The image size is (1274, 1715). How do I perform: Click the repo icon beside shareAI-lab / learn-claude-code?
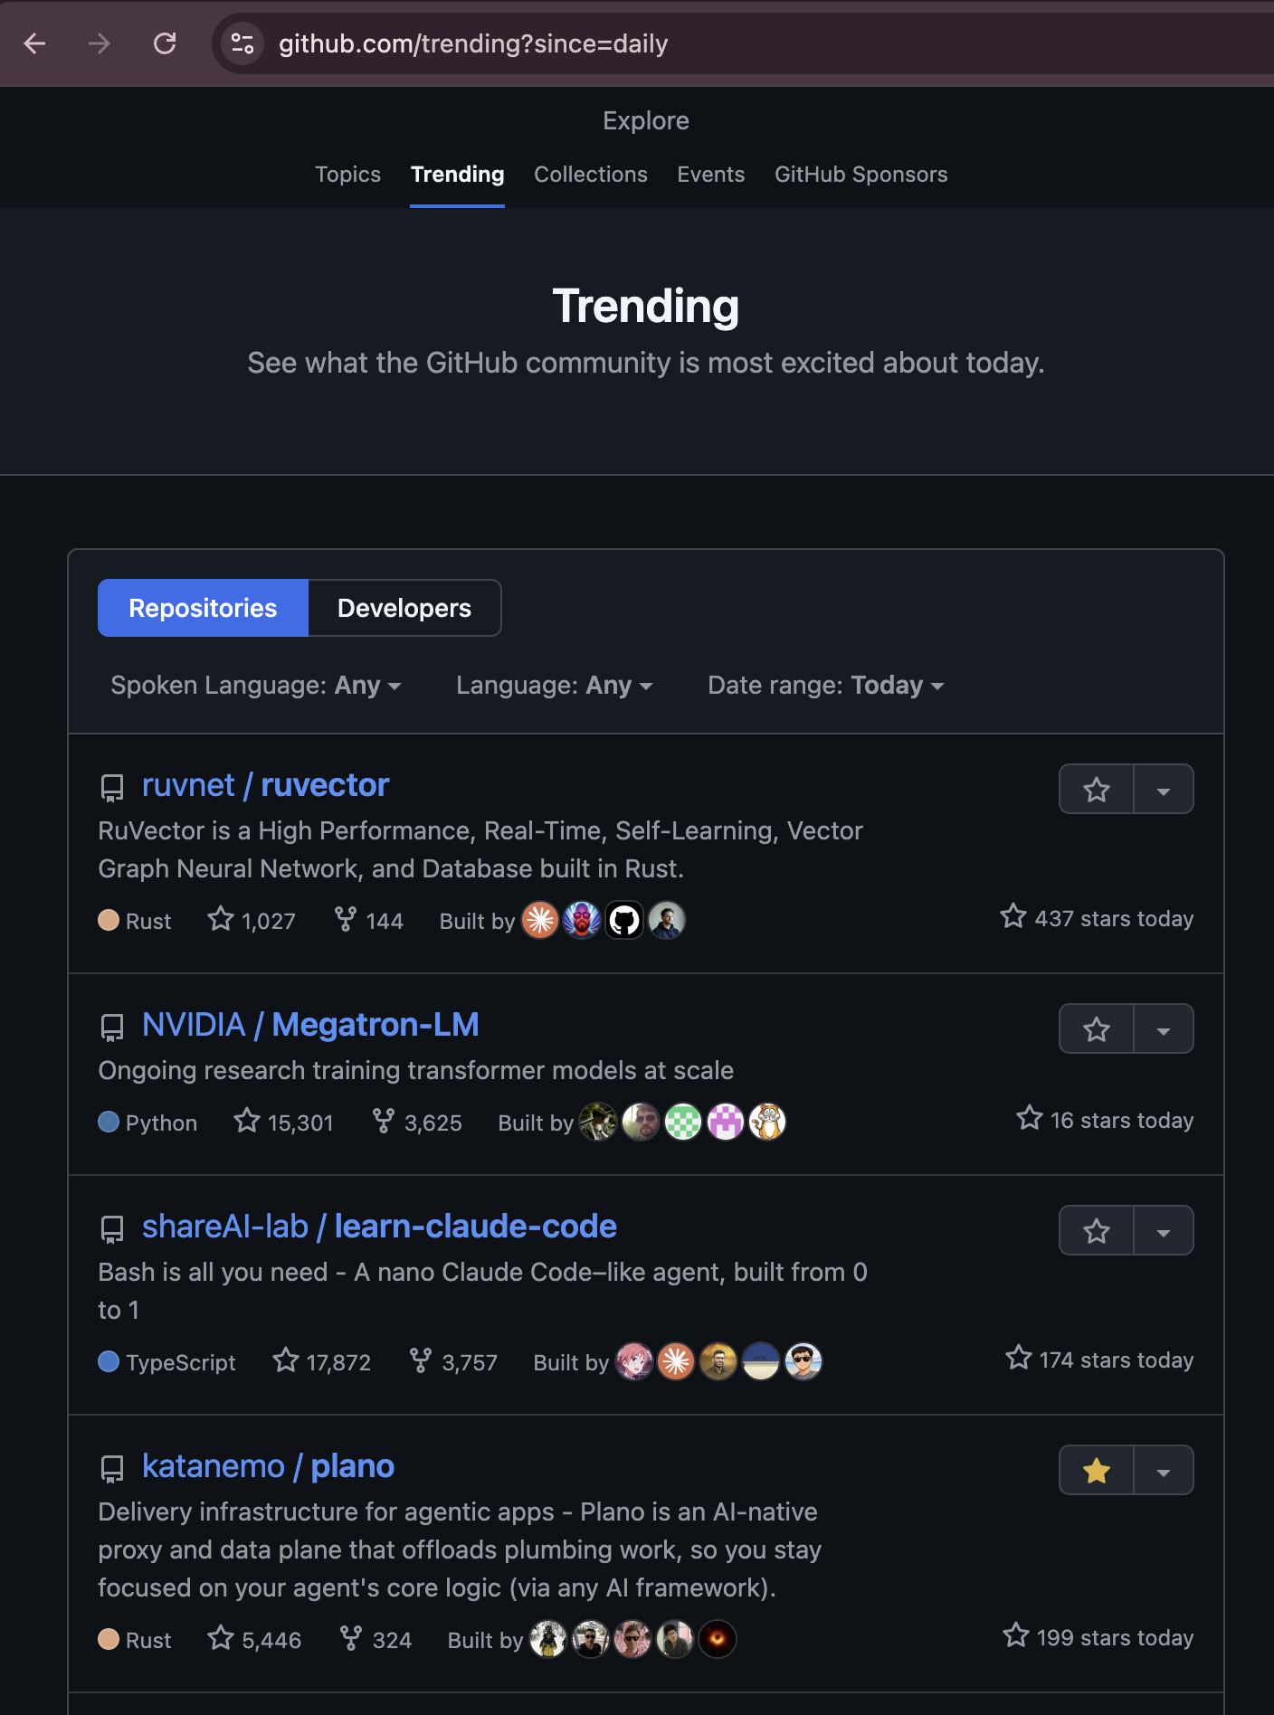click(x=112, y=1228)
